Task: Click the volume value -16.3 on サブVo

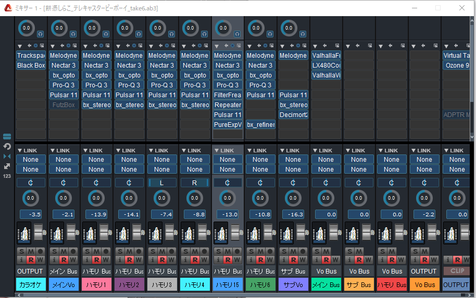Action: pos(293,214)
